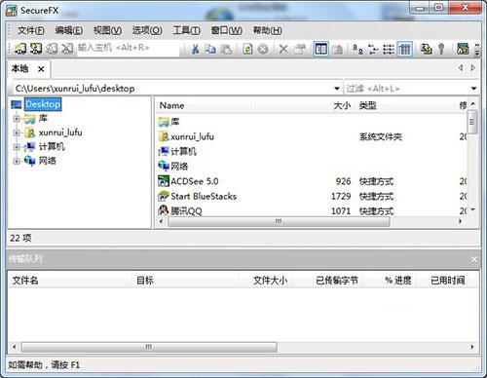Screen dimensions: 487x378
Task: Sort files by Name column header
Action: coord(206,105)
